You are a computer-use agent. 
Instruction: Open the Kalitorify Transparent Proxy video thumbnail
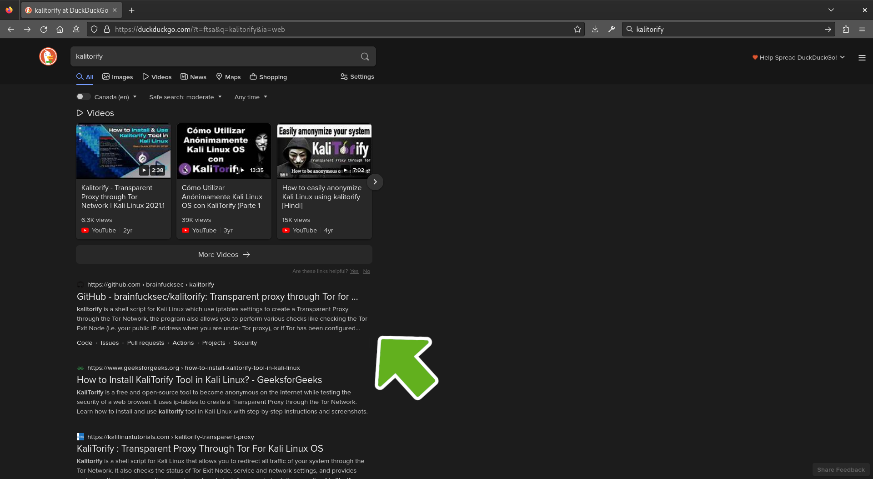[123, 151]
